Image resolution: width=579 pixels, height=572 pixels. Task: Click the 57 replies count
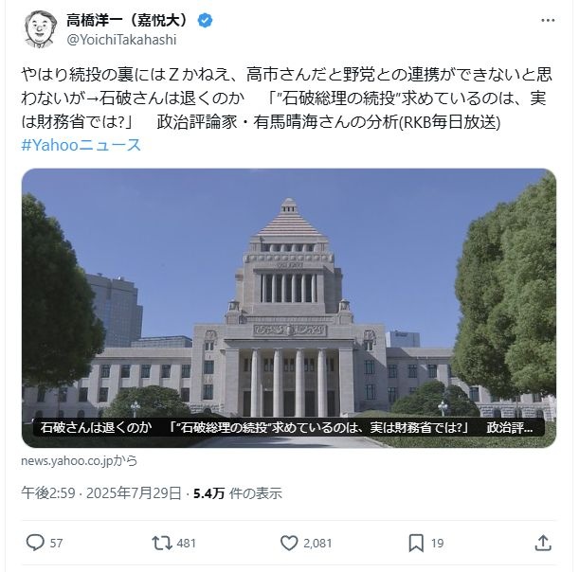pos(56,544)
